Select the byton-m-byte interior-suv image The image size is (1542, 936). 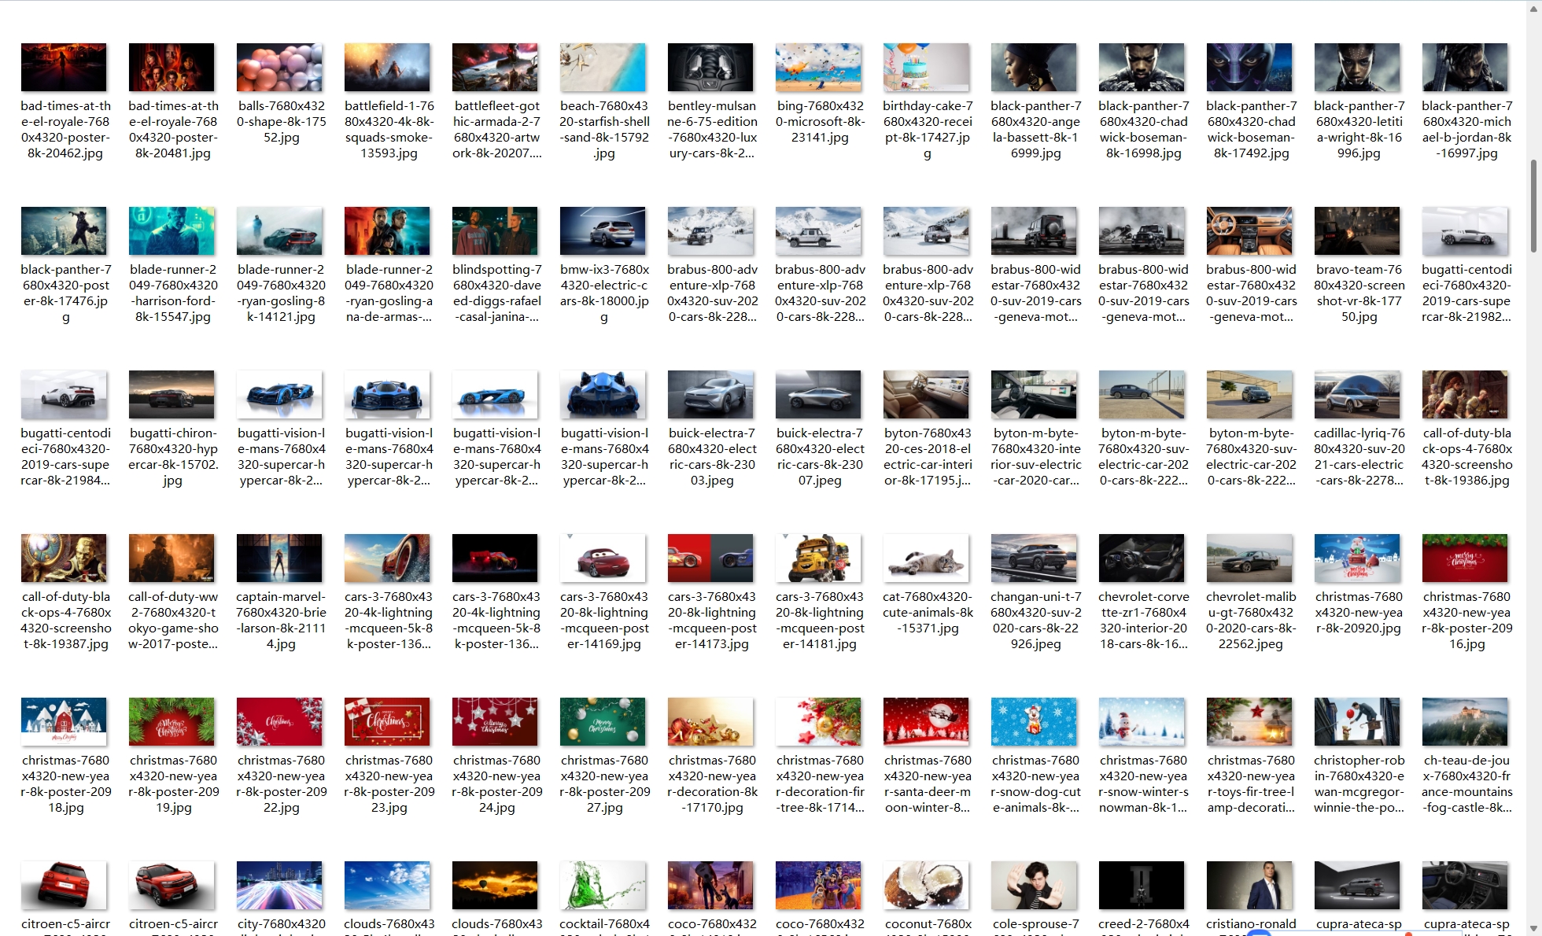[1034, 395]
